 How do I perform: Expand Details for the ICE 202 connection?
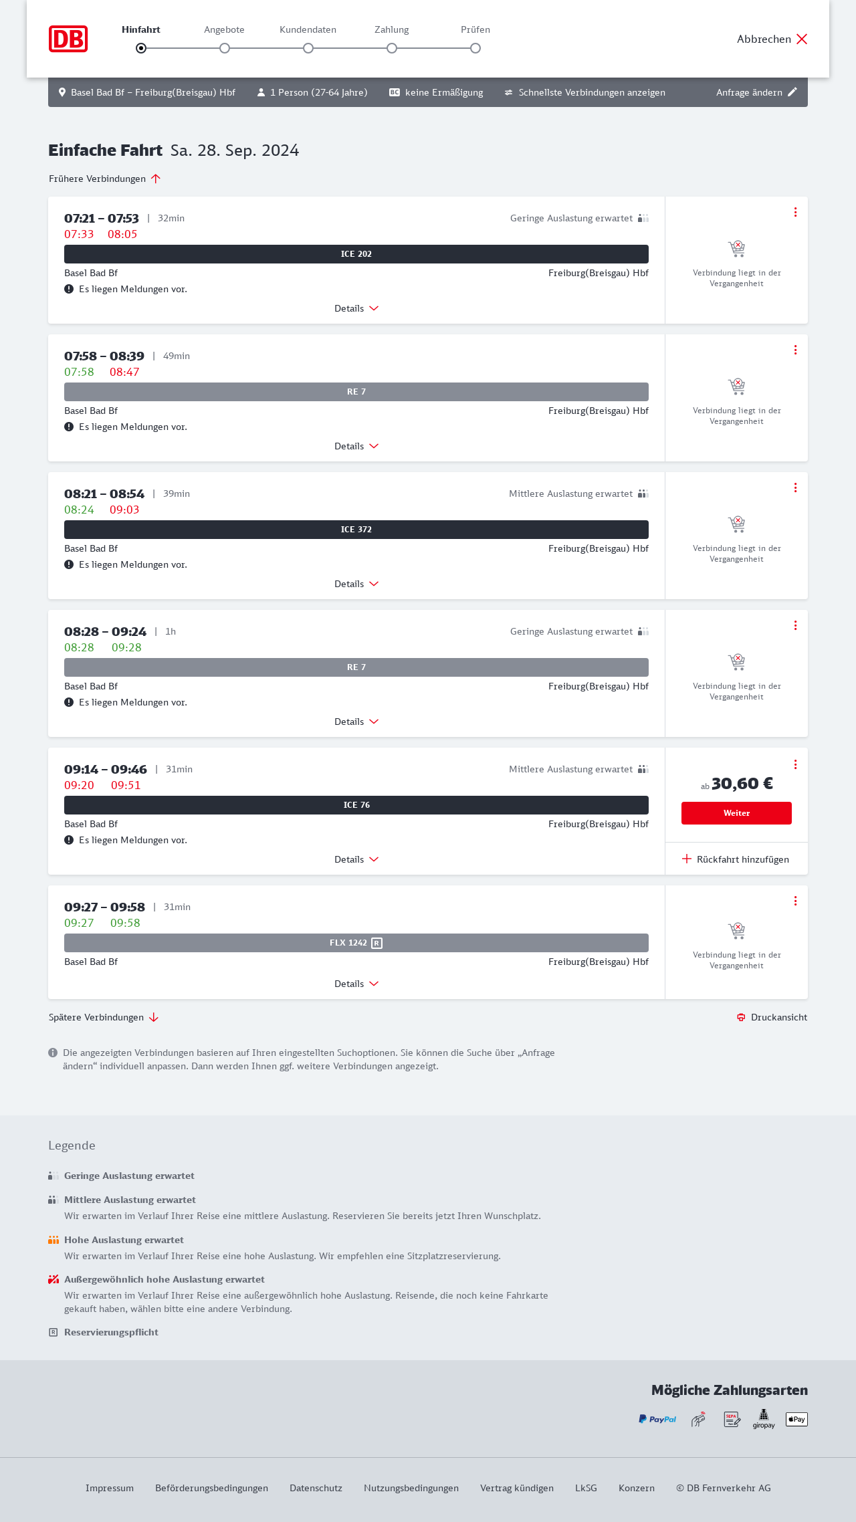point(356,308)
